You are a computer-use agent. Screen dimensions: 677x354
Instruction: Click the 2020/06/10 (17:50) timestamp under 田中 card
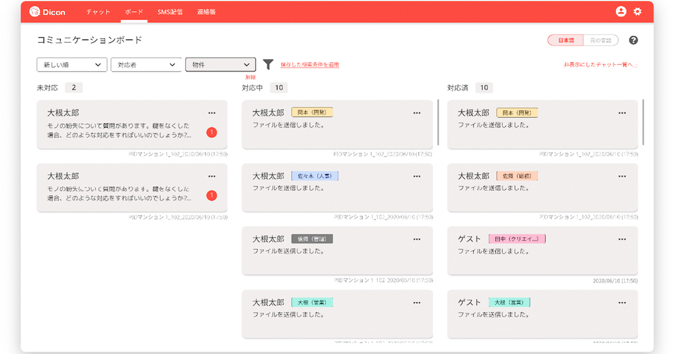615,281
